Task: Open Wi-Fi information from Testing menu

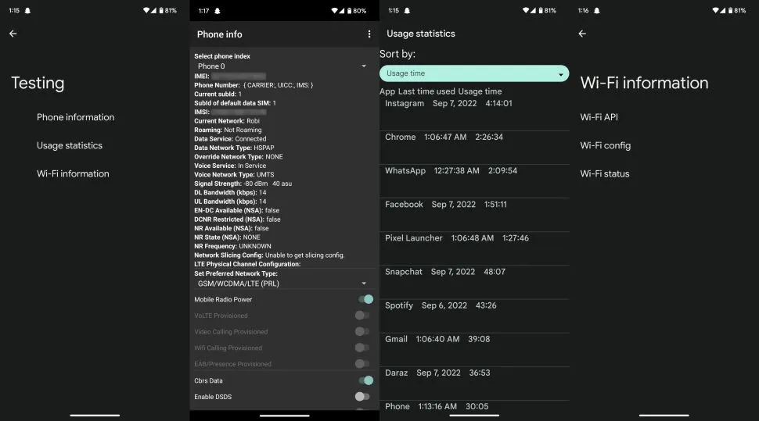Action: click(x=73, y=173)
